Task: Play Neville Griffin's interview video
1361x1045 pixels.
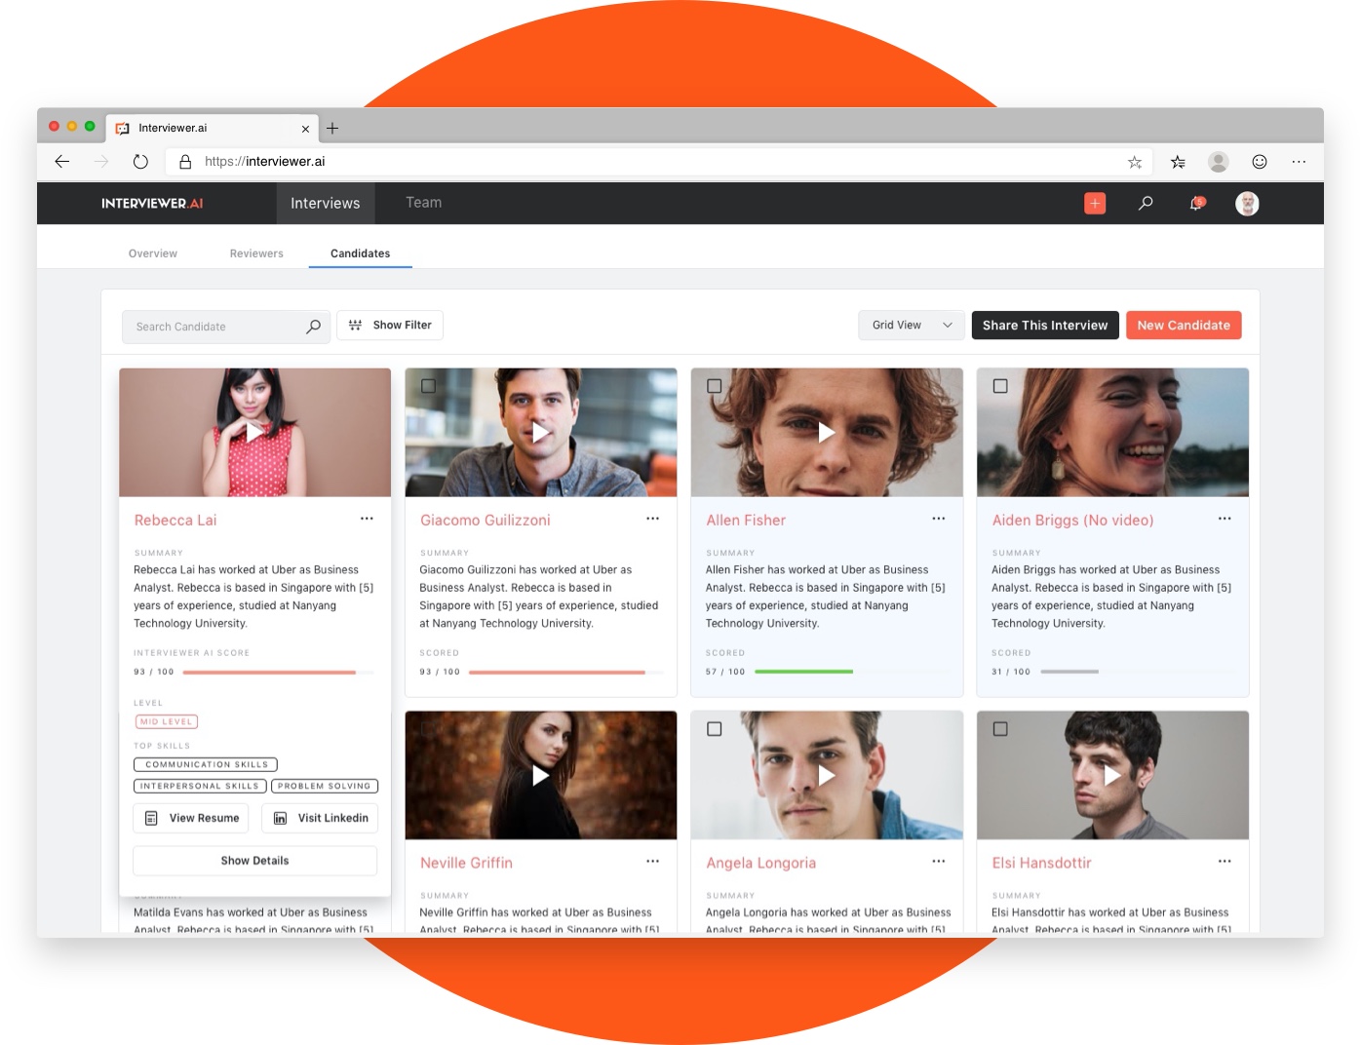Action: (540, 775)
